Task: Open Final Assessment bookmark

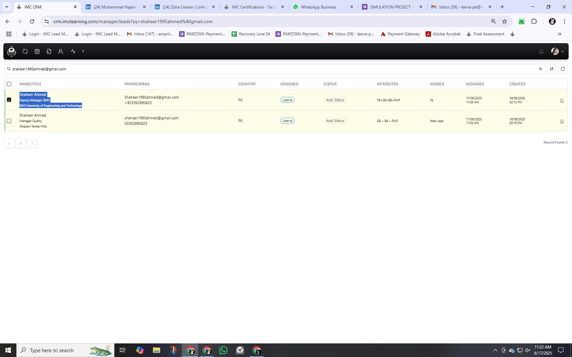Action: point(485,34)
